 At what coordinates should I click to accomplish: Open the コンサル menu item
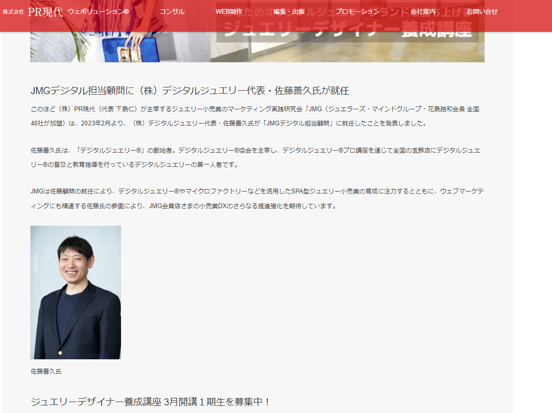pyautogui.click(x=172, y=11)
